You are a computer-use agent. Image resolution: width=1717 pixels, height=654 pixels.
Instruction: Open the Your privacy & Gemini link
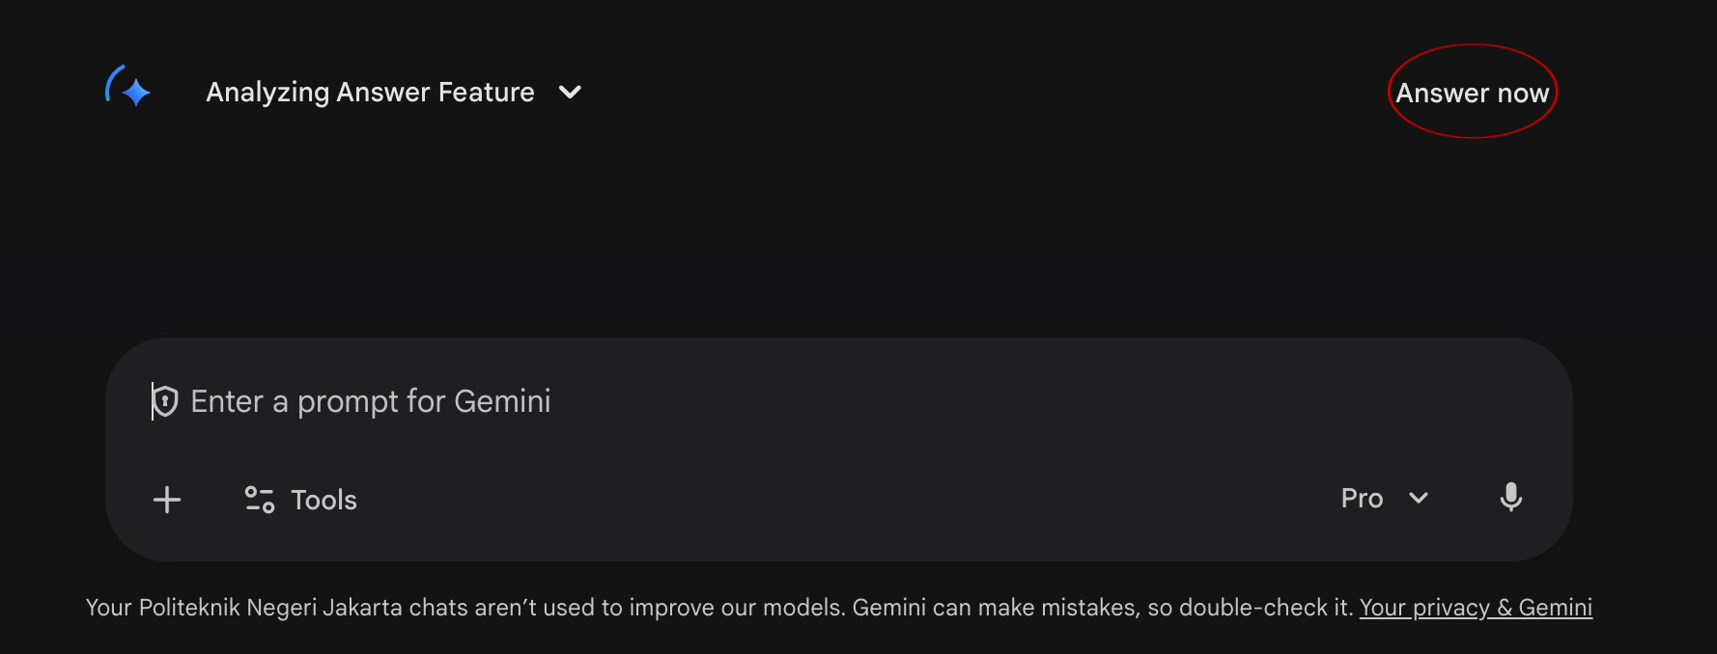pos(1476,608)
